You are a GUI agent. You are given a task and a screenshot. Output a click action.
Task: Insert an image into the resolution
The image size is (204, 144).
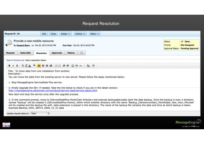click(73, 66)
